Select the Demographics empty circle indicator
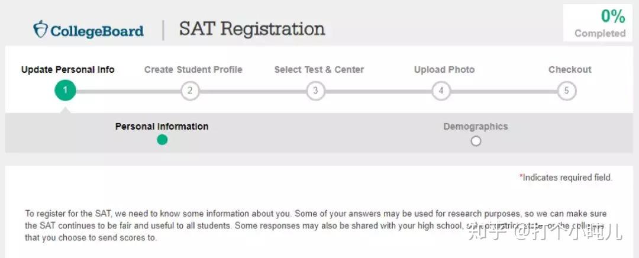 (476, 141)
